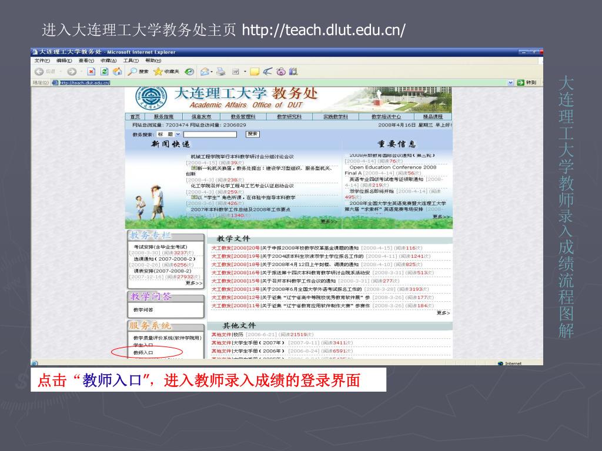
Task: Click the 教师入口 link
Action: [143, 352]
